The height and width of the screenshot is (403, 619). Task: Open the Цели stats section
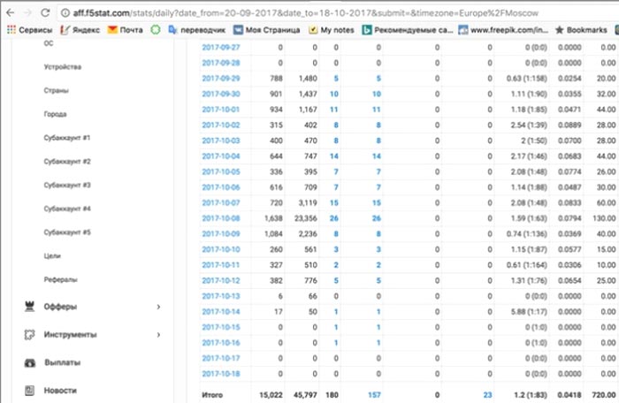[x=52, y=255]
